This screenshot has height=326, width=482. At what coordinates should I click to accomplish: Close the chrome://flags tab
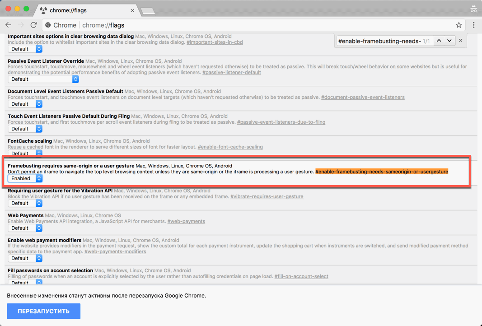(132, 10)
